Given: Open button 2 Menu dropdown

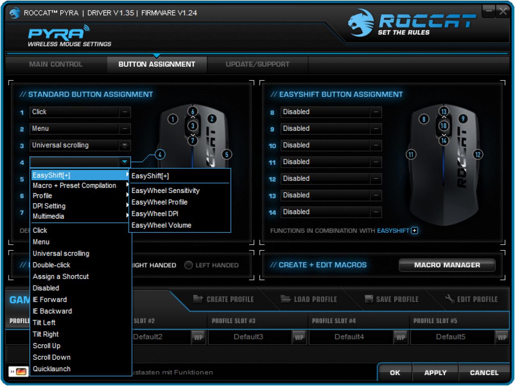Looking at the screenshot, I should [80, 129].
